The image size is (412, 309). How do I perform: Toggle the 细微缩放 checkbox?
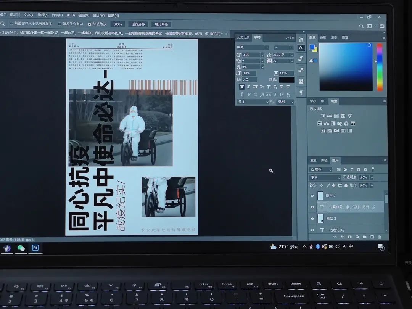[90, 24]
